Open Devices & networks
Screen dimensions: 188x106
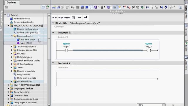pyautogui.click(x=23, y=22)
